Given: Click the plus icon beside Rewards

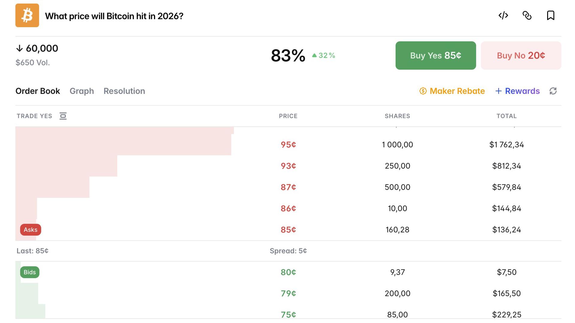Looking at the screenshot, I should 498,91.
